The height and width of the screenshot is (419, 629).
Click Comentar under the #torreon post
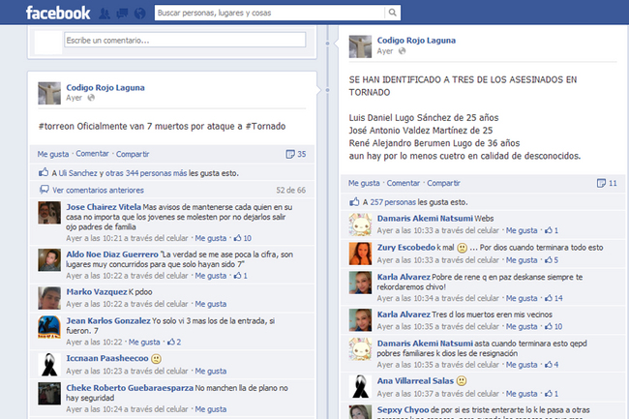pyautogui.click(x=93, y=154)
